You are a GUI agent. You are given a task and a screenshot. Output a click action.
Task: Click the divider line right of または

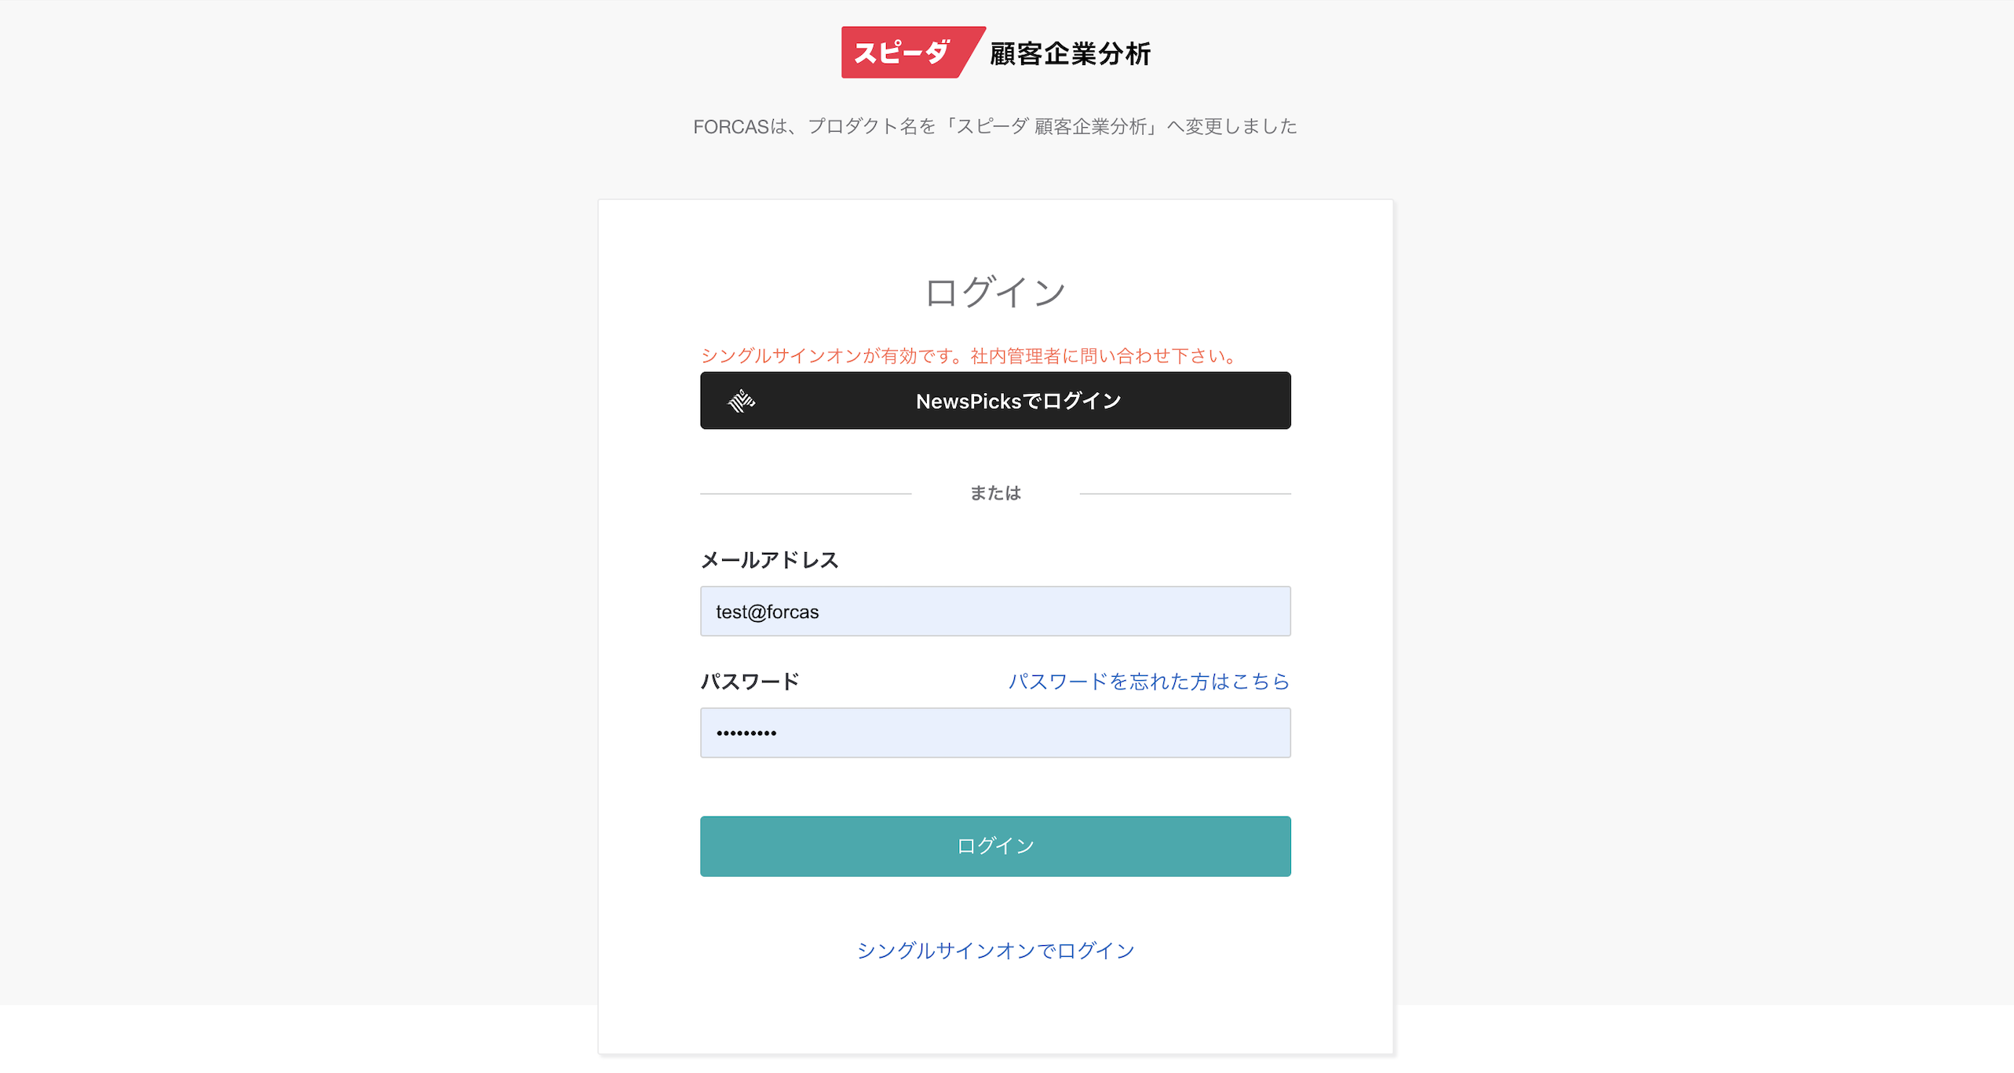point(1185,493)
